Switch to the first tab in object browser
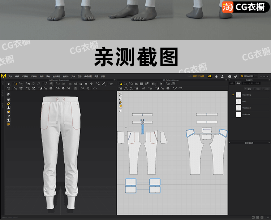 pyautogui.click(x=232, y=83)
